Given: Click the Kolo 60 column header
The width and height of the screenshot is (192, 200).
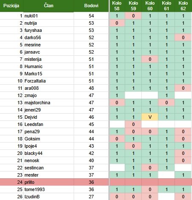Looking at the screenshot, I should 150,6.
